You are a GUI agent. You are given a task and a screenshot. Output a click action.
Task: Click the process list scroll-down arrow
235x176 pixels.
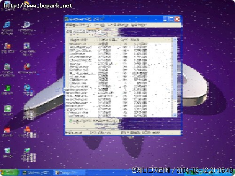click(x=175, y=115)
